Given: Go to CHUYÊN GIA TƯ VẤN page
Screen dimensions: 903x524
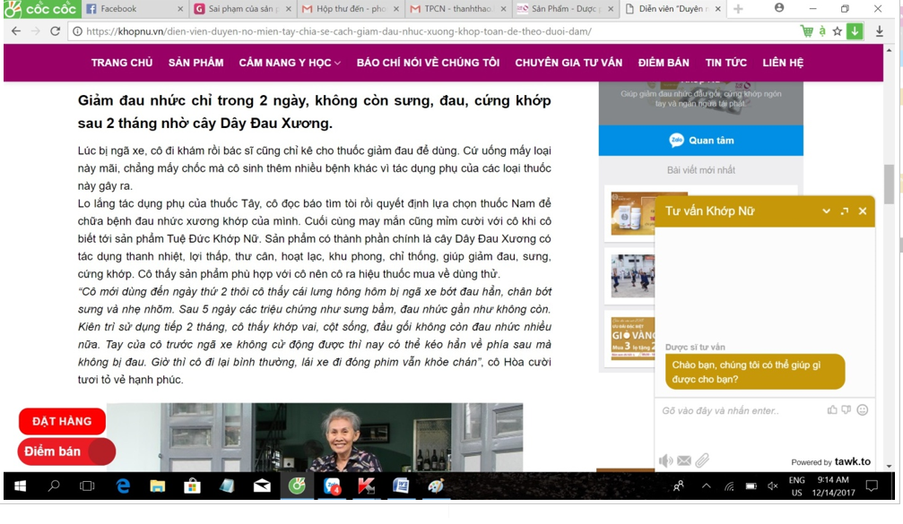Looking at the screenshot, I should [569, 63].
